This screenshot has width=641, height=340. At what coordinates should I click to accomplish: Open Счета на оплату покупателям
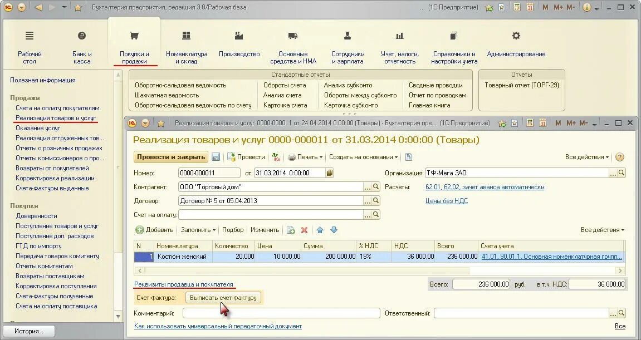point(58,108)
